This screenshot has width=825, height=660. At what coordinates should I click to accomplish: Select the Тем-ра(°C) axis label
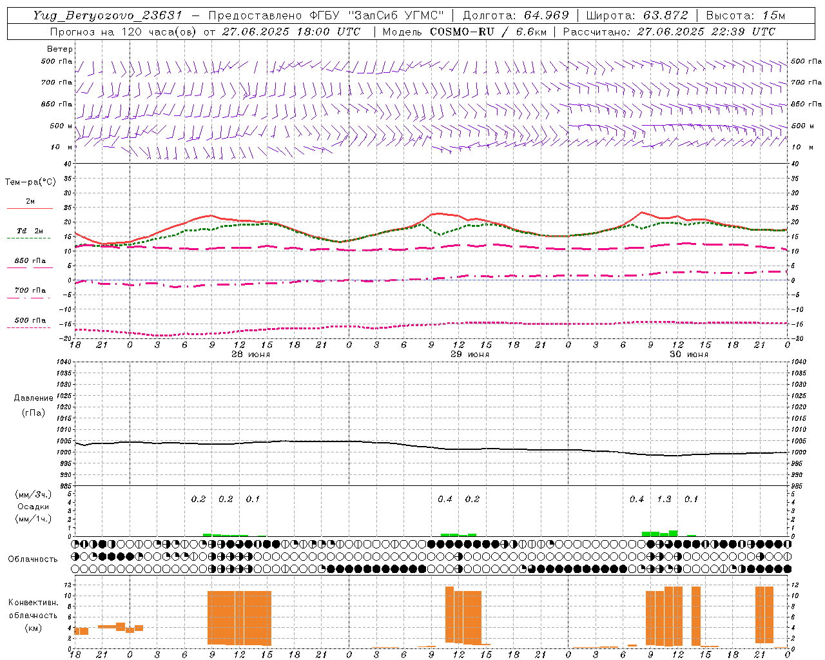coord(30,182)
